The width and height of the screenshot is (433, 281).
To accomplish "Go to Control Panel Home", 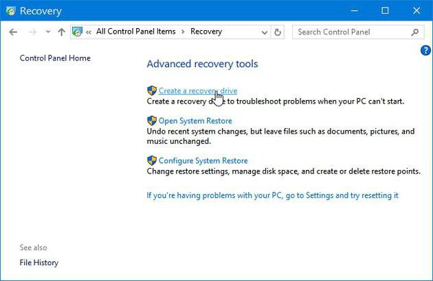I will [55, 58].
